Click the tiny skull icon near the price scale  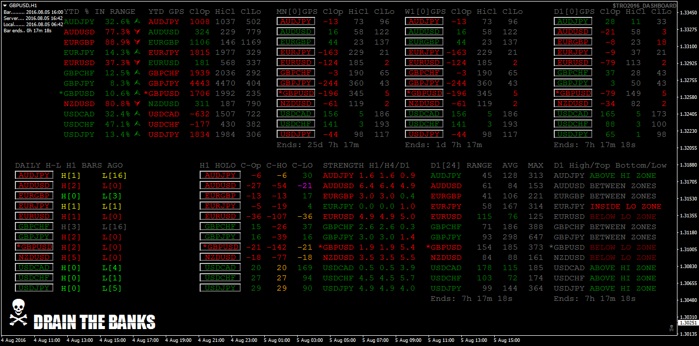(x=671, y=328)
